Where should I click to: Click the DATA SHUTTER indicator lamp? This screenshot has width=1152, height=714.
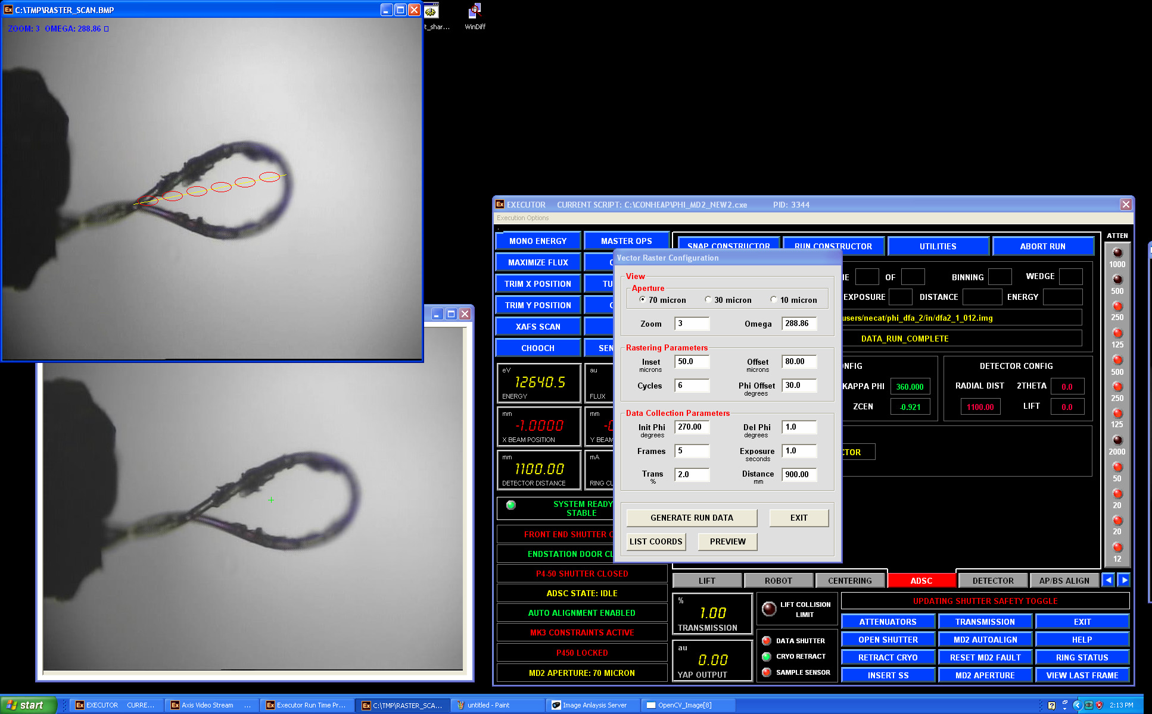(767, 641)
